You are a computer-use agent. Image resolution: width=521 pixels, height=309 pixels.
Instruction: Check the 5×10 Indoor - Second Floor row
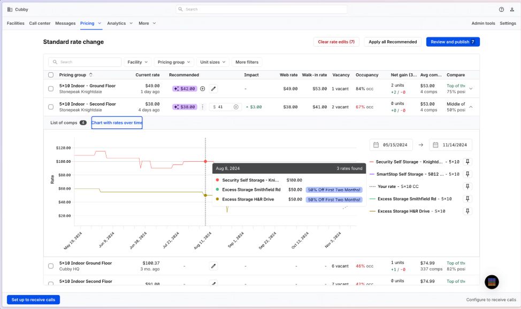(x=51, y=107)
